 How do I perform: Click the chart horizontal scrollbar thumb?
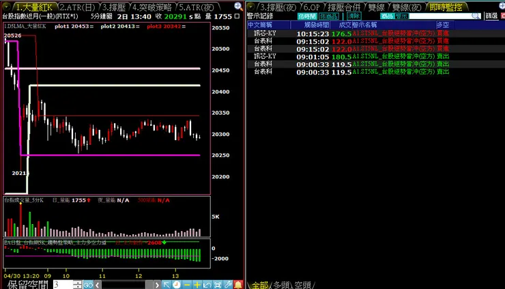pyautogui.click(x=149, y=285)
